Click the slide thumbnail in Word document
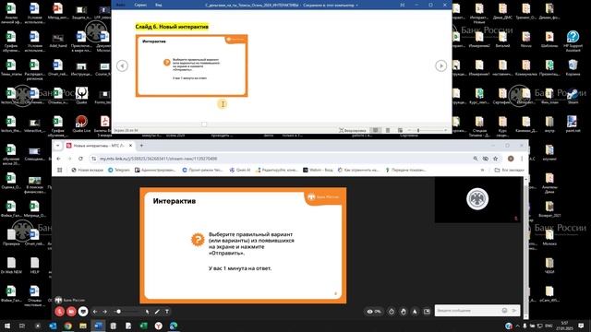This screenshot has width=591, height=332. (x=191, y=65)
